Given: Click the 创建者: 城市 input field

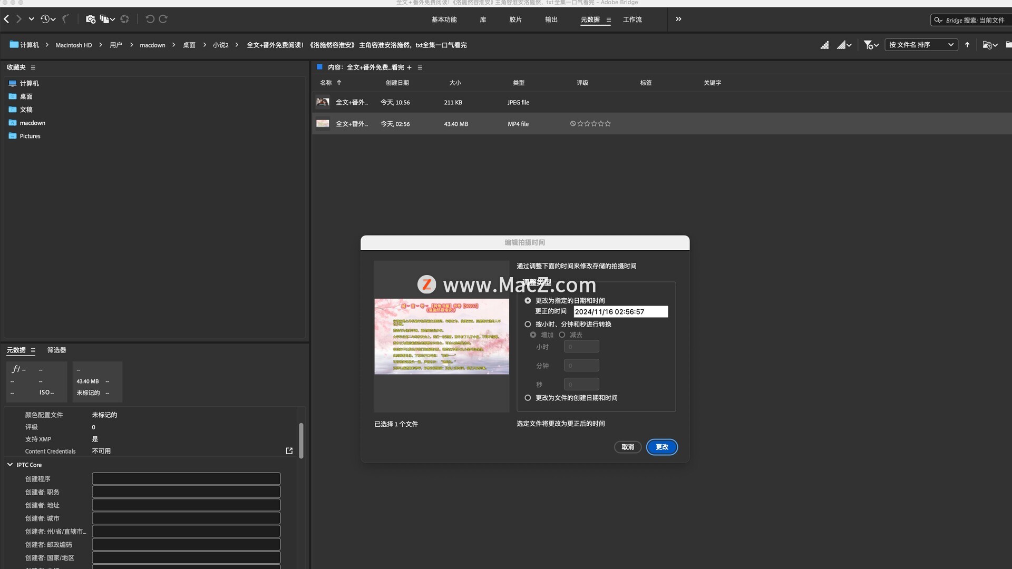Looking at the screenshot, I should (x=186, y=518).
